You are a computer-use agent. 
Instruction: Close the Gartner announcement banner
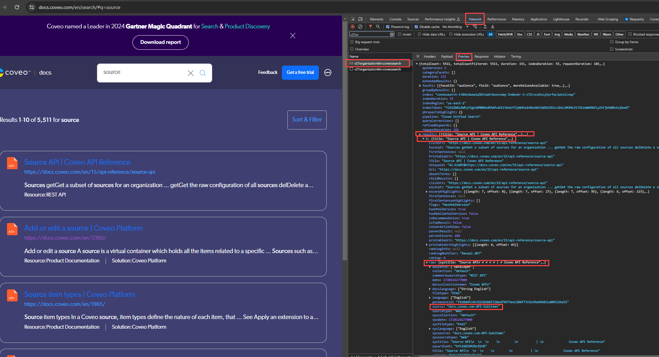coord(293,36)
